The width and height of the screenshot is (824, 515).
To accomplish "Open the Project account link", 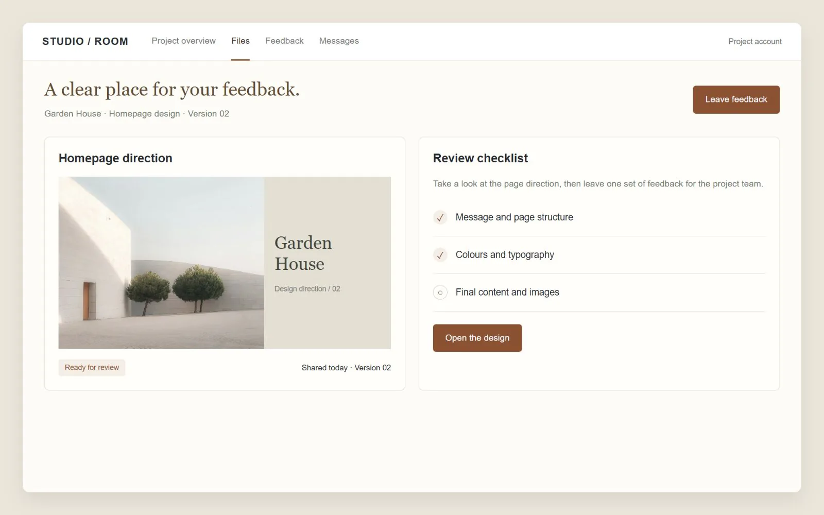I will [755, 42].
